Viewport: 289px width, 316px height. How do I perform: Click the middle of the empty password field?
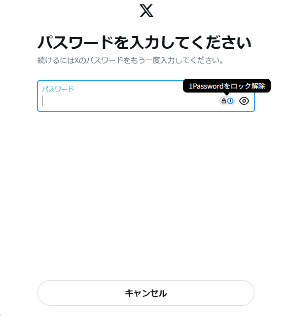[x=129, y=101]
